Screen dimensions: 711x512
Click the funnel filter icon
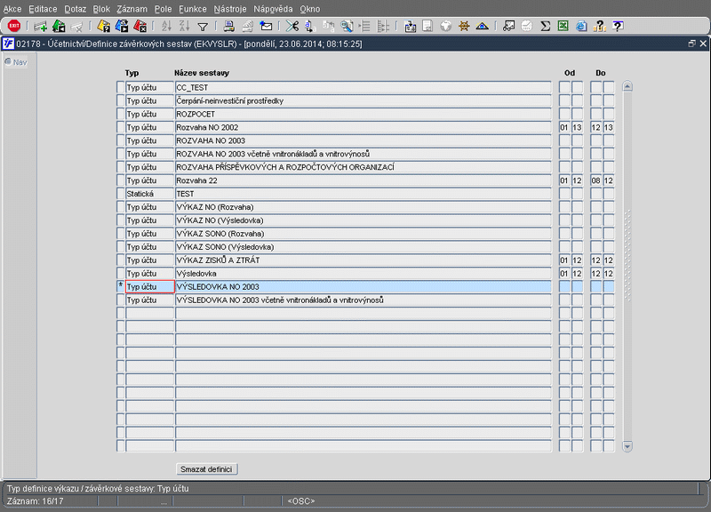203,27
